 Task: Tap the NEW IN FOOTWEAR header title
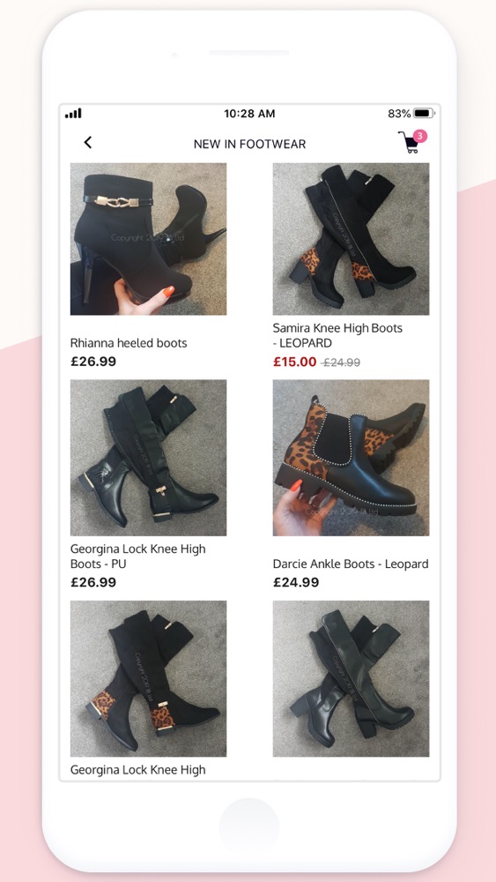click(249, 144)
